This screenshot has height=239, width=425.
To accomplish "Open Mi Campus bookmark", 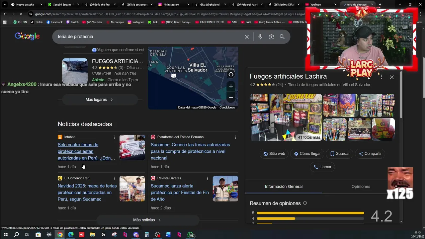I will (x=115, y=22).
